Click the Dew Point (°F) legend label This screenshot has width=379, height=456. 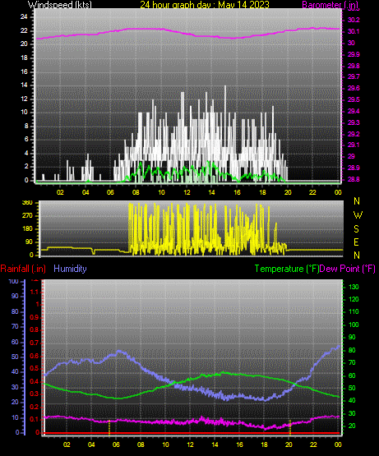[347, 269]
